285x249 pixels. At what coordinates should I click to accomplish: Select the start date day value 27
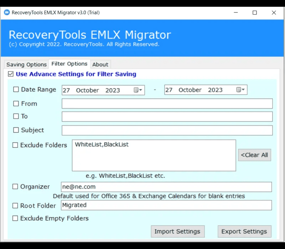coord(66,90)
